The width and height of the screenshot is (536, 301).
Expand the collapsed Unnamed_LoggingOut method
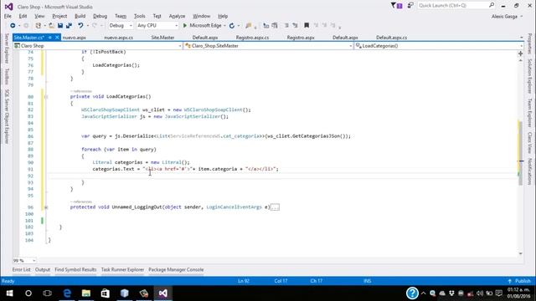pyautogui.click(x=46, y=207)
